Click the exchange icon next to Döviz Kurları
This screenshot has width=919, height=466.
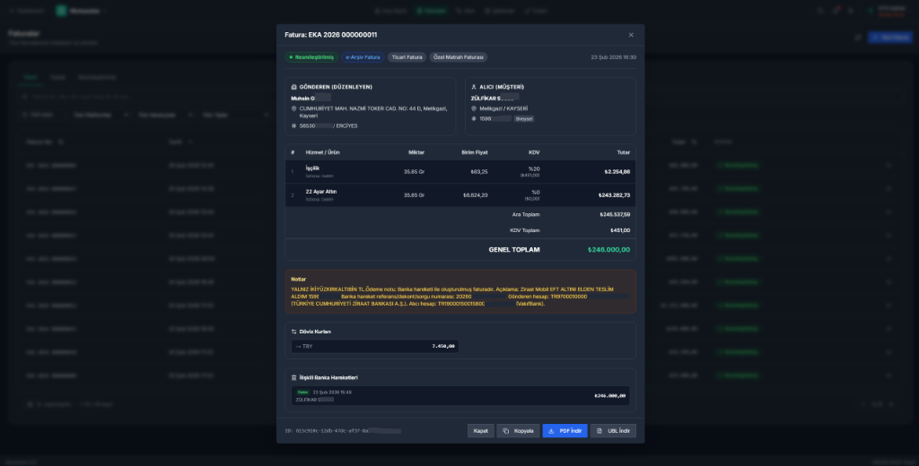pos(294,332)
